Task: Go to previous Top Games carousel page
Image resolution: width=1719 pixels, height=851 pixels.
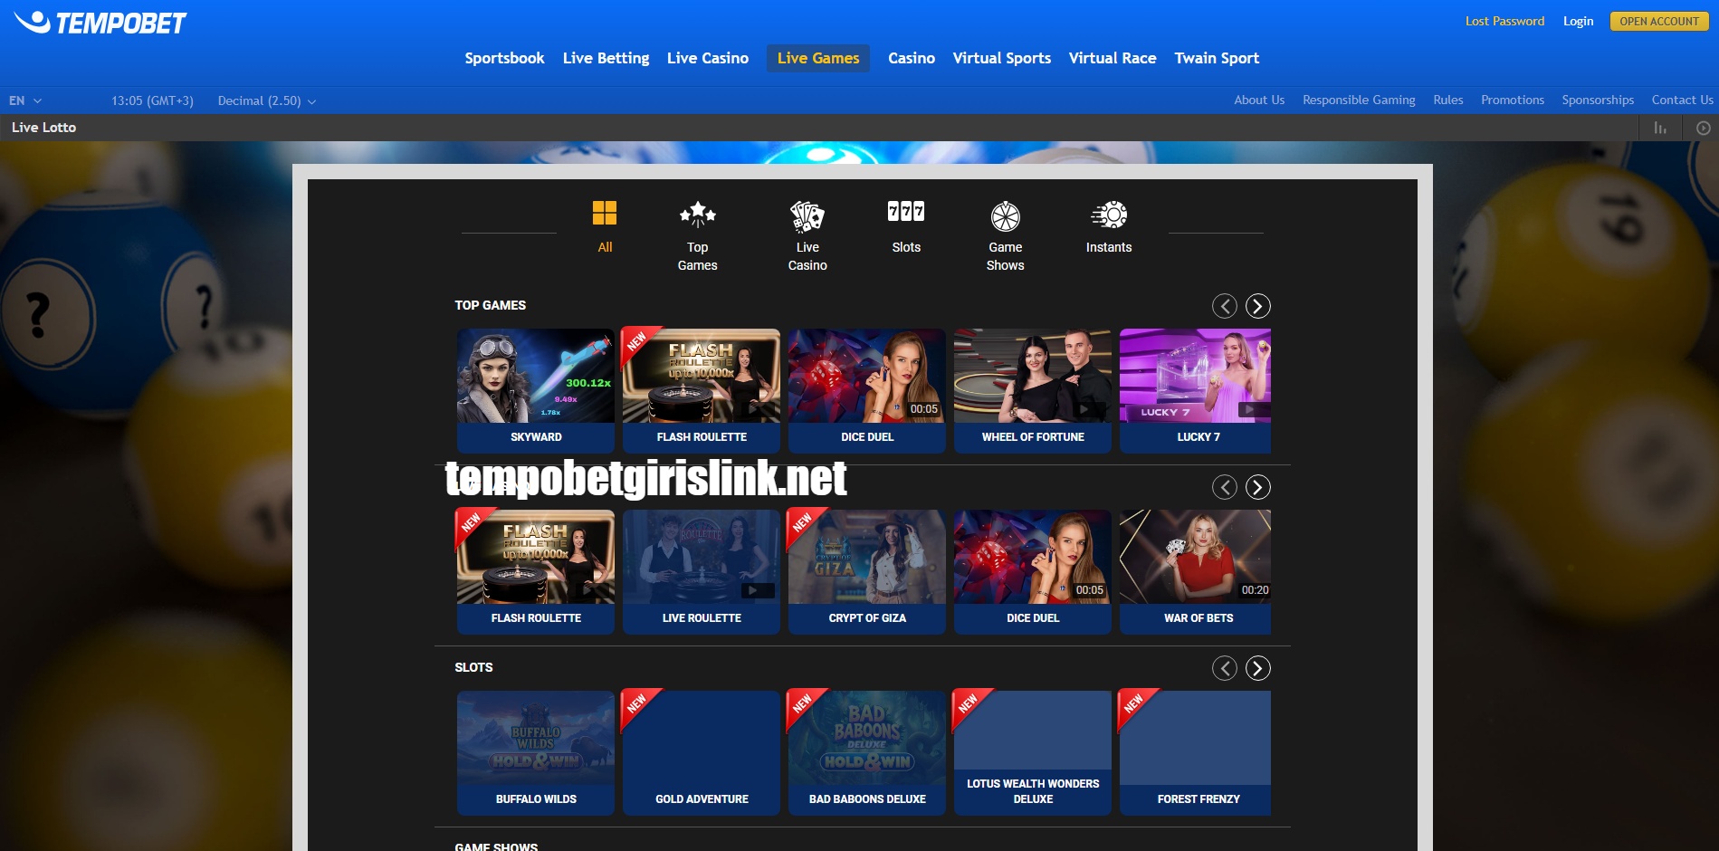Action: pos(1225,306)
